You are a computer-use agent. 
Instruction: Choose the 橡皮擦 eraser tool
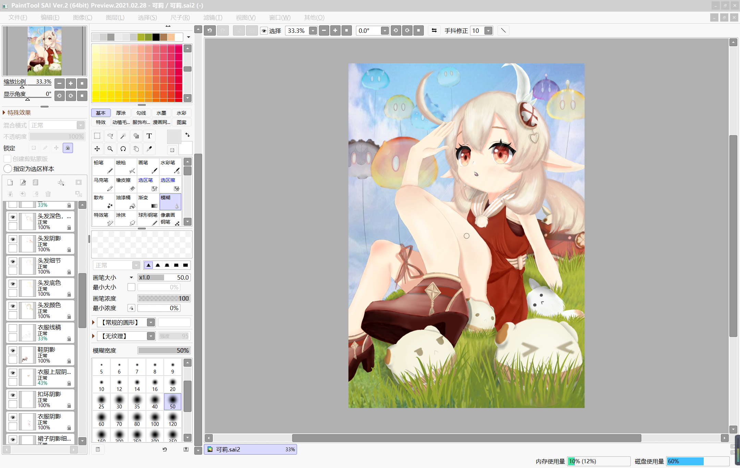tap(125, 184)
